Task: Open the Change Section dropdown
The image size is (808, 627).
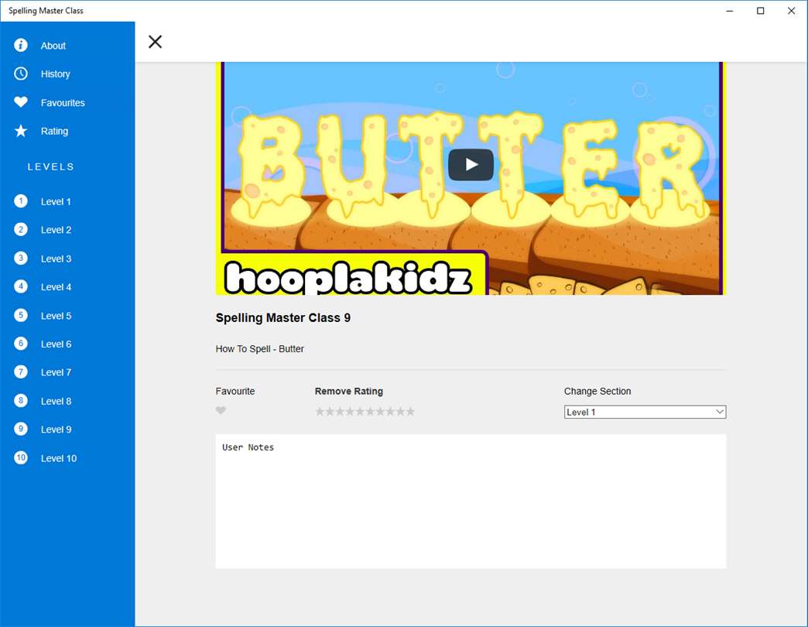Action: coord(645,412)
